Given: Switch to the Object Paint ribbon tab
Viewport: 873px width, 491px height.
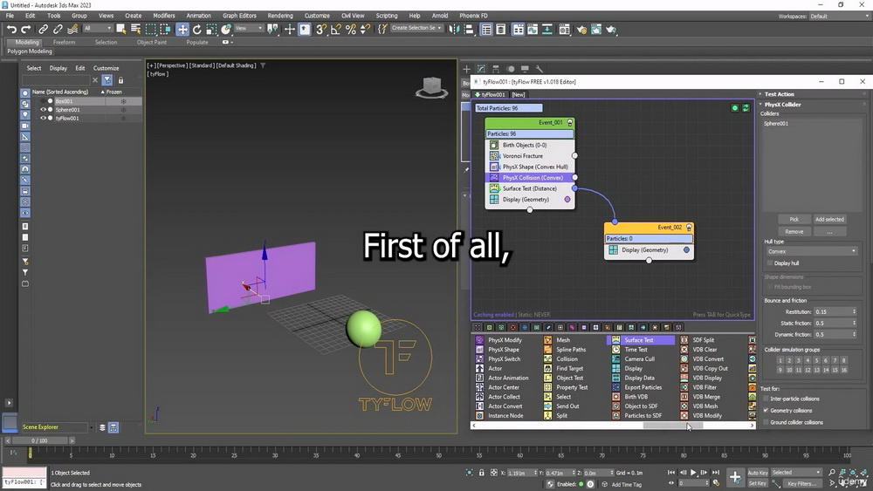Looking at the screenshot, I should [x=151, y=42].
